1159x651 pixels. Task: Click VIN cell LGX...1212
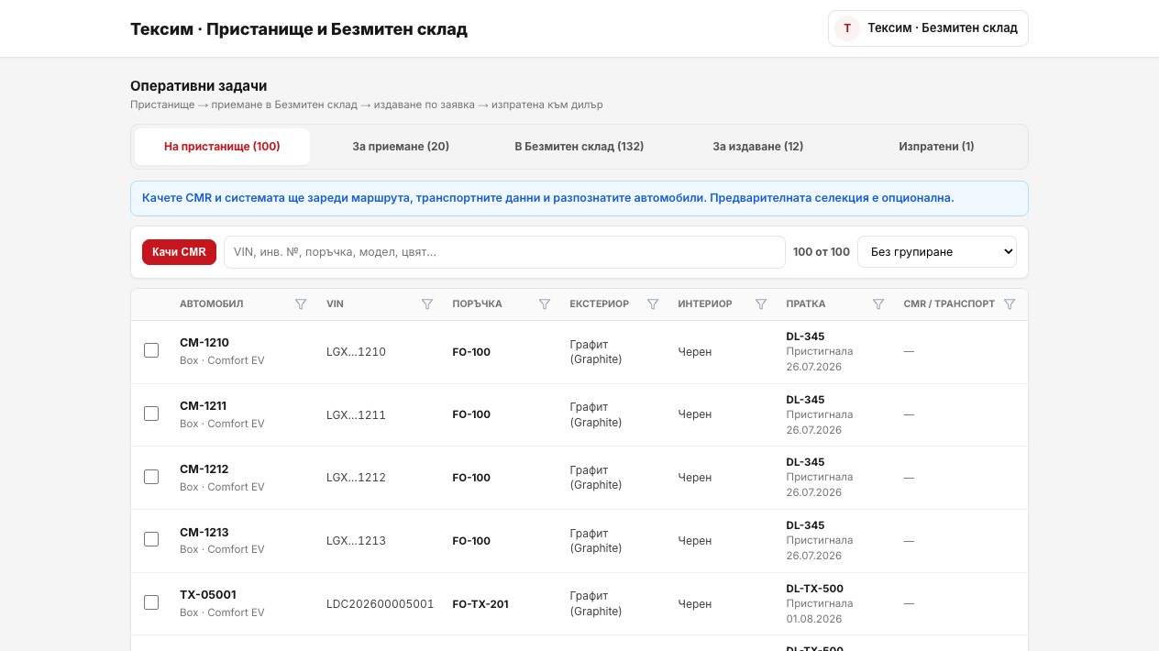click(356, 478)
